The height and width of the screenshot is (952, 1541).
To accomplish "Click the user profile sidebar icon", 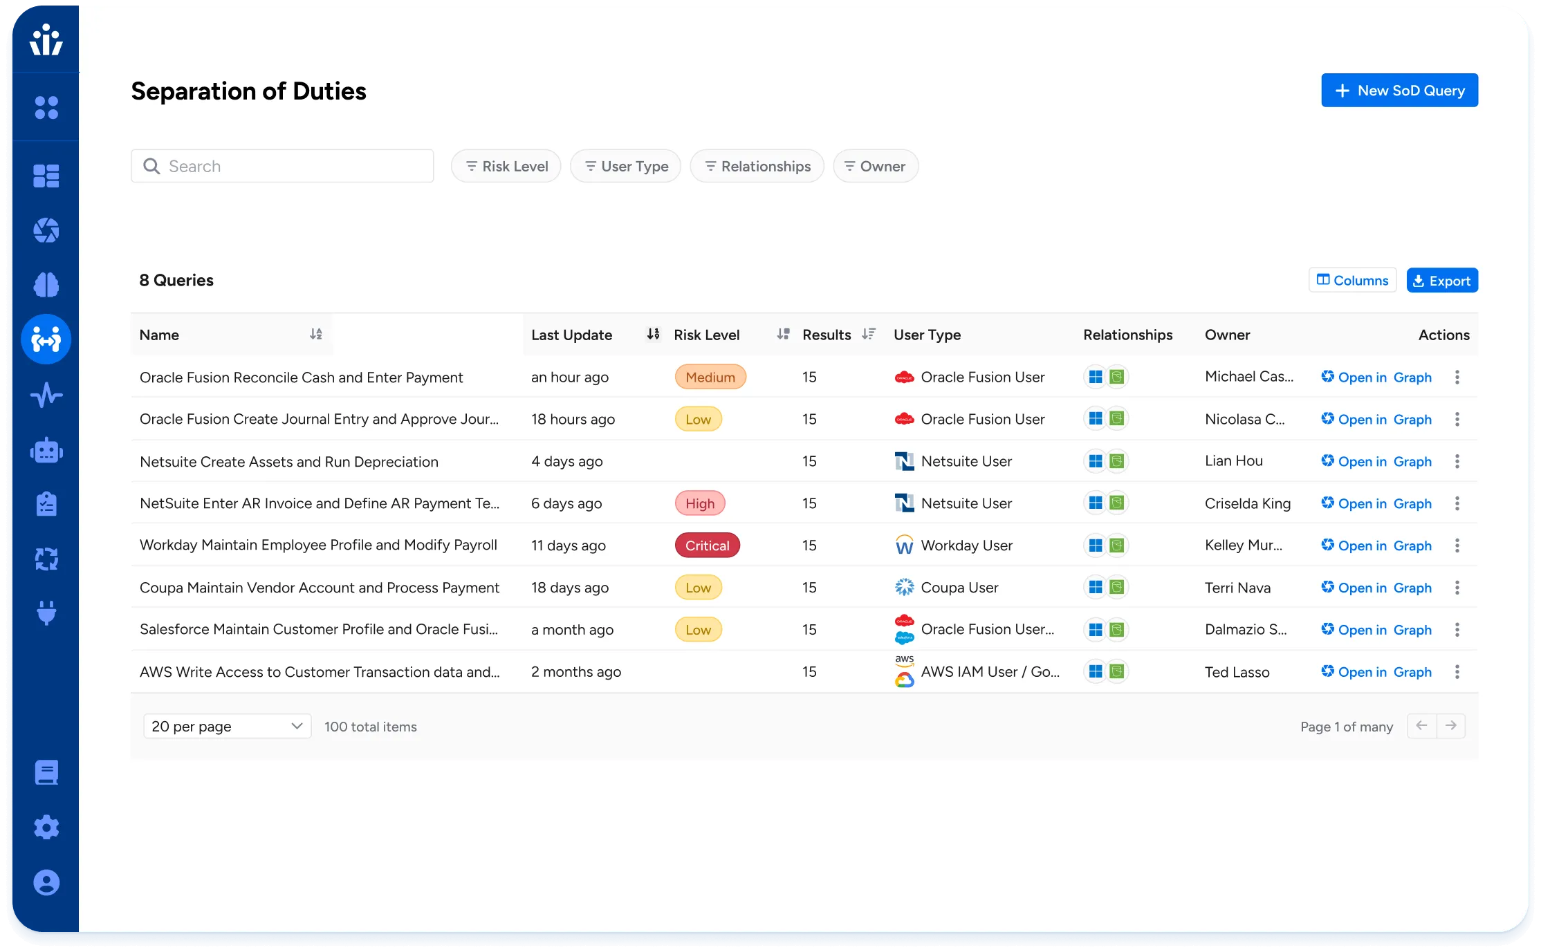I will click(x=46, y=882).
